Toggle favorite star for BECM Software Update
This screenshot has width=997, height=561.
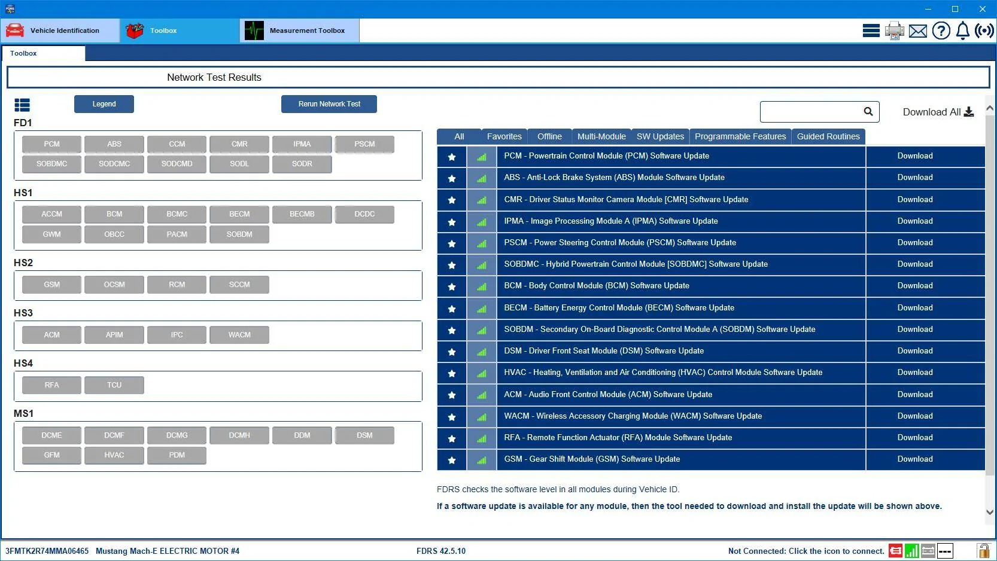point(452,309)
